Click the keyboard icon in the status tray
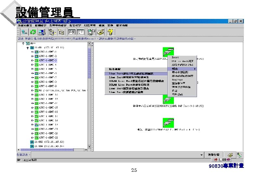This screenshot has height=176, width=254. coord(224,160)
